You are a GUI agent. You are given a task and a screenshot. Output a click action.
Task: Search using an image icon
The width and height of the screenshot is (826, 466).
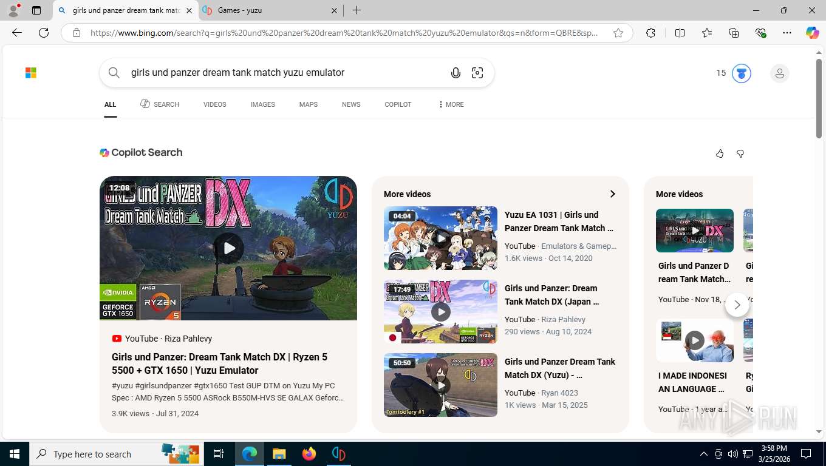(477, 73)
